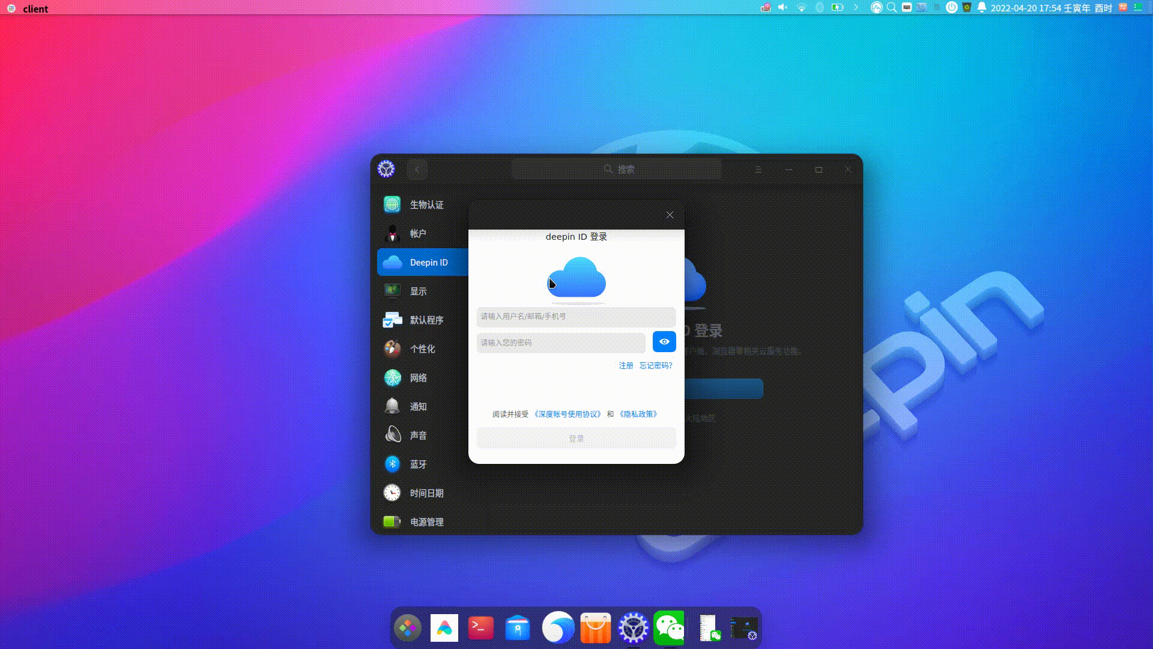Select 个性化 personalization in sidebar
The width and height of the screenshot is (1153, 649).
(x=422, y=349)
